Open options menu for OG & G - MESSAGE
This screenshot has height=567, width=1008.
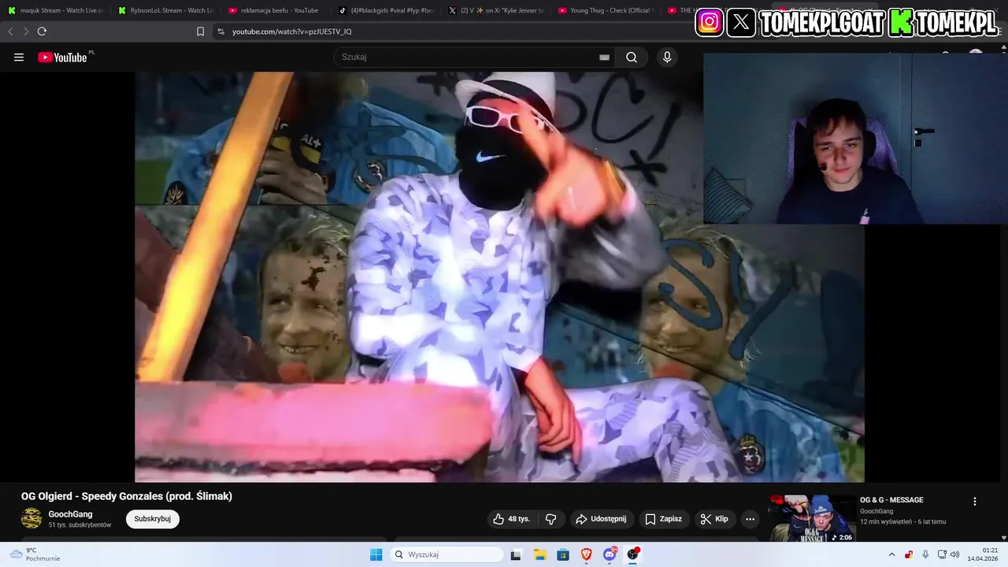pos(974,502)
